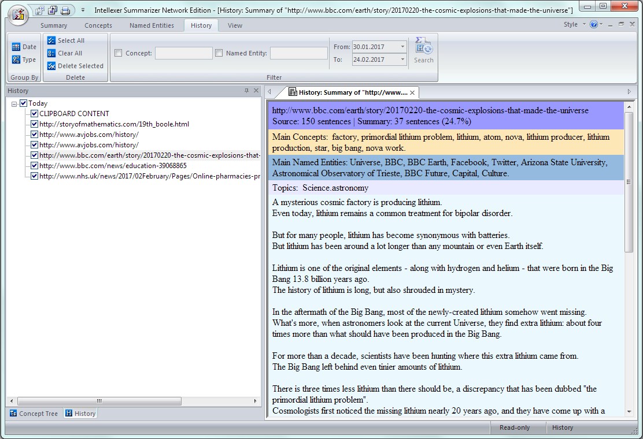The image size is (643, 439).
Task: Click the blue help icon
Action: (x=593, y=25)
